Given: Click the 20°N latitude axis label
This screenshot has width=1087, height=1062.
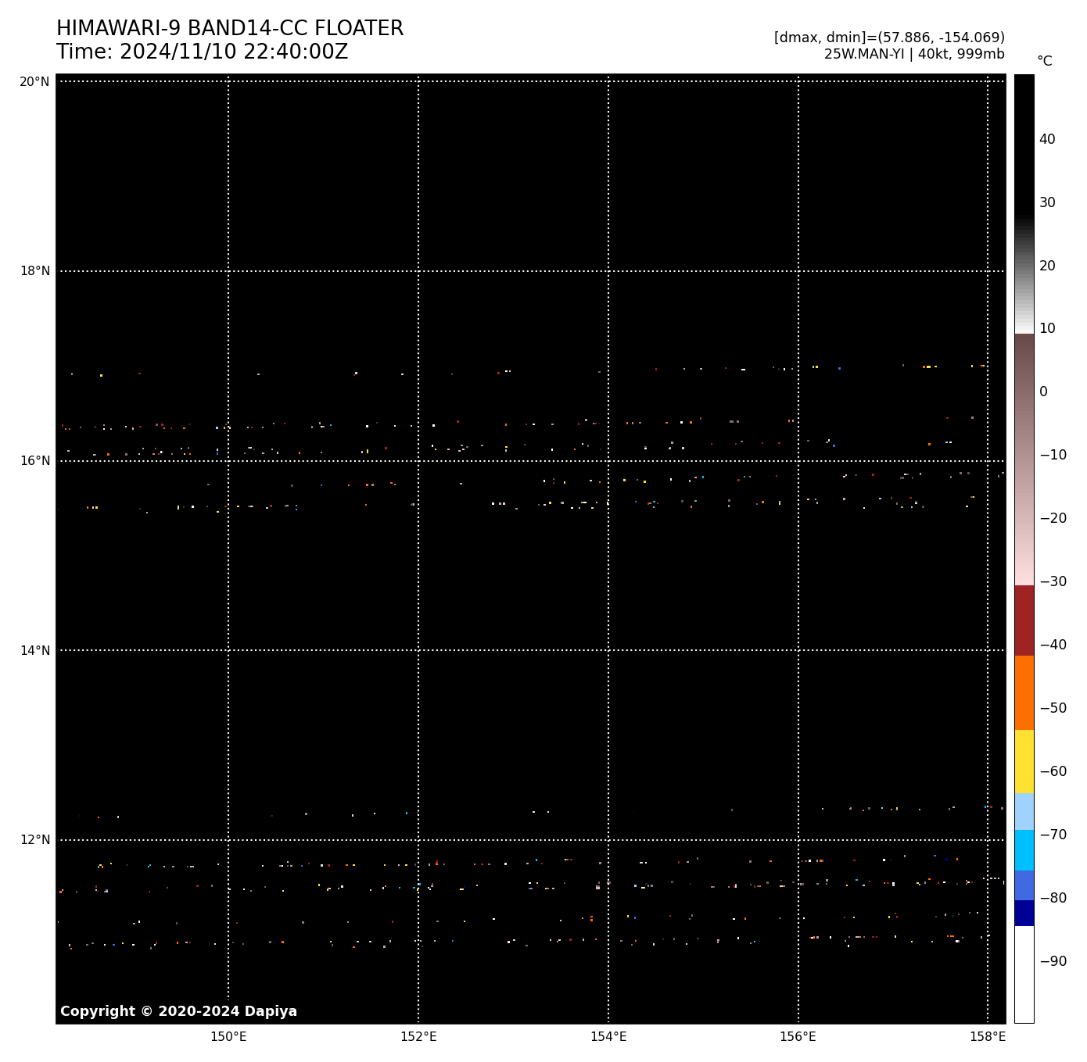Looking at the screenshot, I should (34, 82).
